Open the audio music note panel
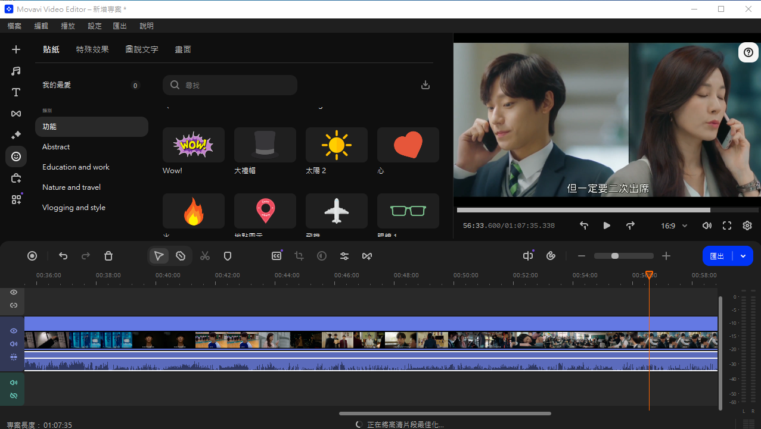This screenshot has height=429, width=761. pos(16,71)
